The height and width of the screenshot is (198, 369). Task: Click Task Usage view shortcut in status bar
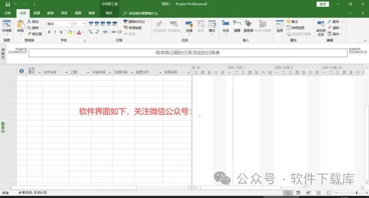click(298, 193)
